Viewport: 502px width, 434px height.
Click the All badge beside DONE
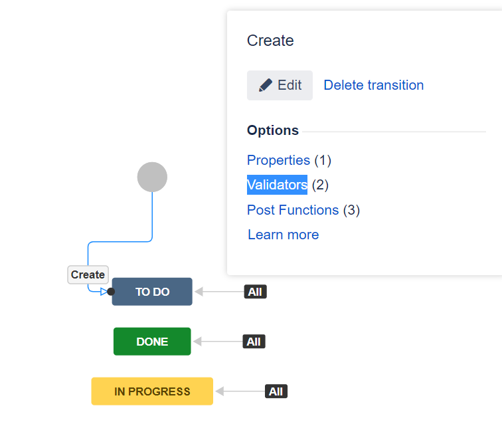click(x=254, y=342)
